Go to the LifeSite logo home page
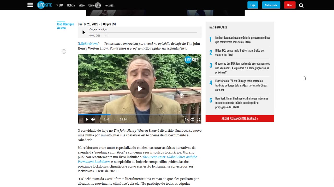Viewport: 334px width, 187px height. tap(44, 5)
